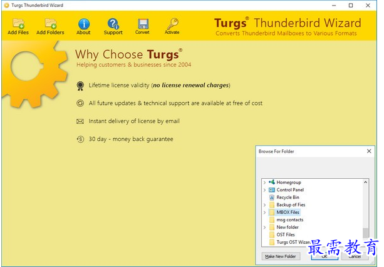384x267 pixels.
Task: Click the Turgs OST Wizard folder icon
Action: [272, 242]
